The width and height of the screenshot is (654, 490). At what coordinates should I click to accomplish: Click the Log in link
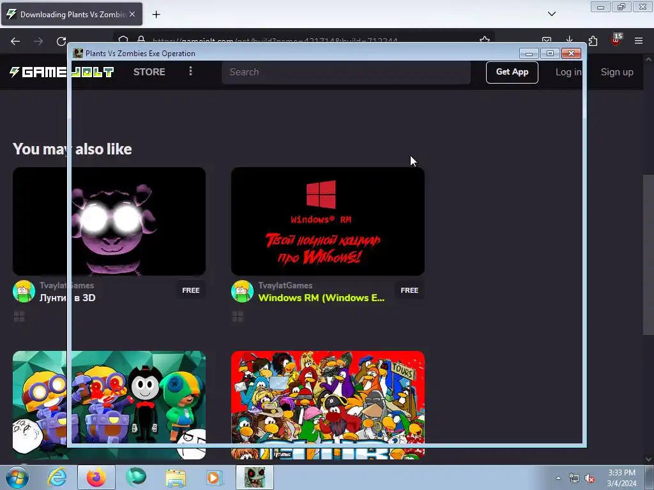click(x=568, y=72)
